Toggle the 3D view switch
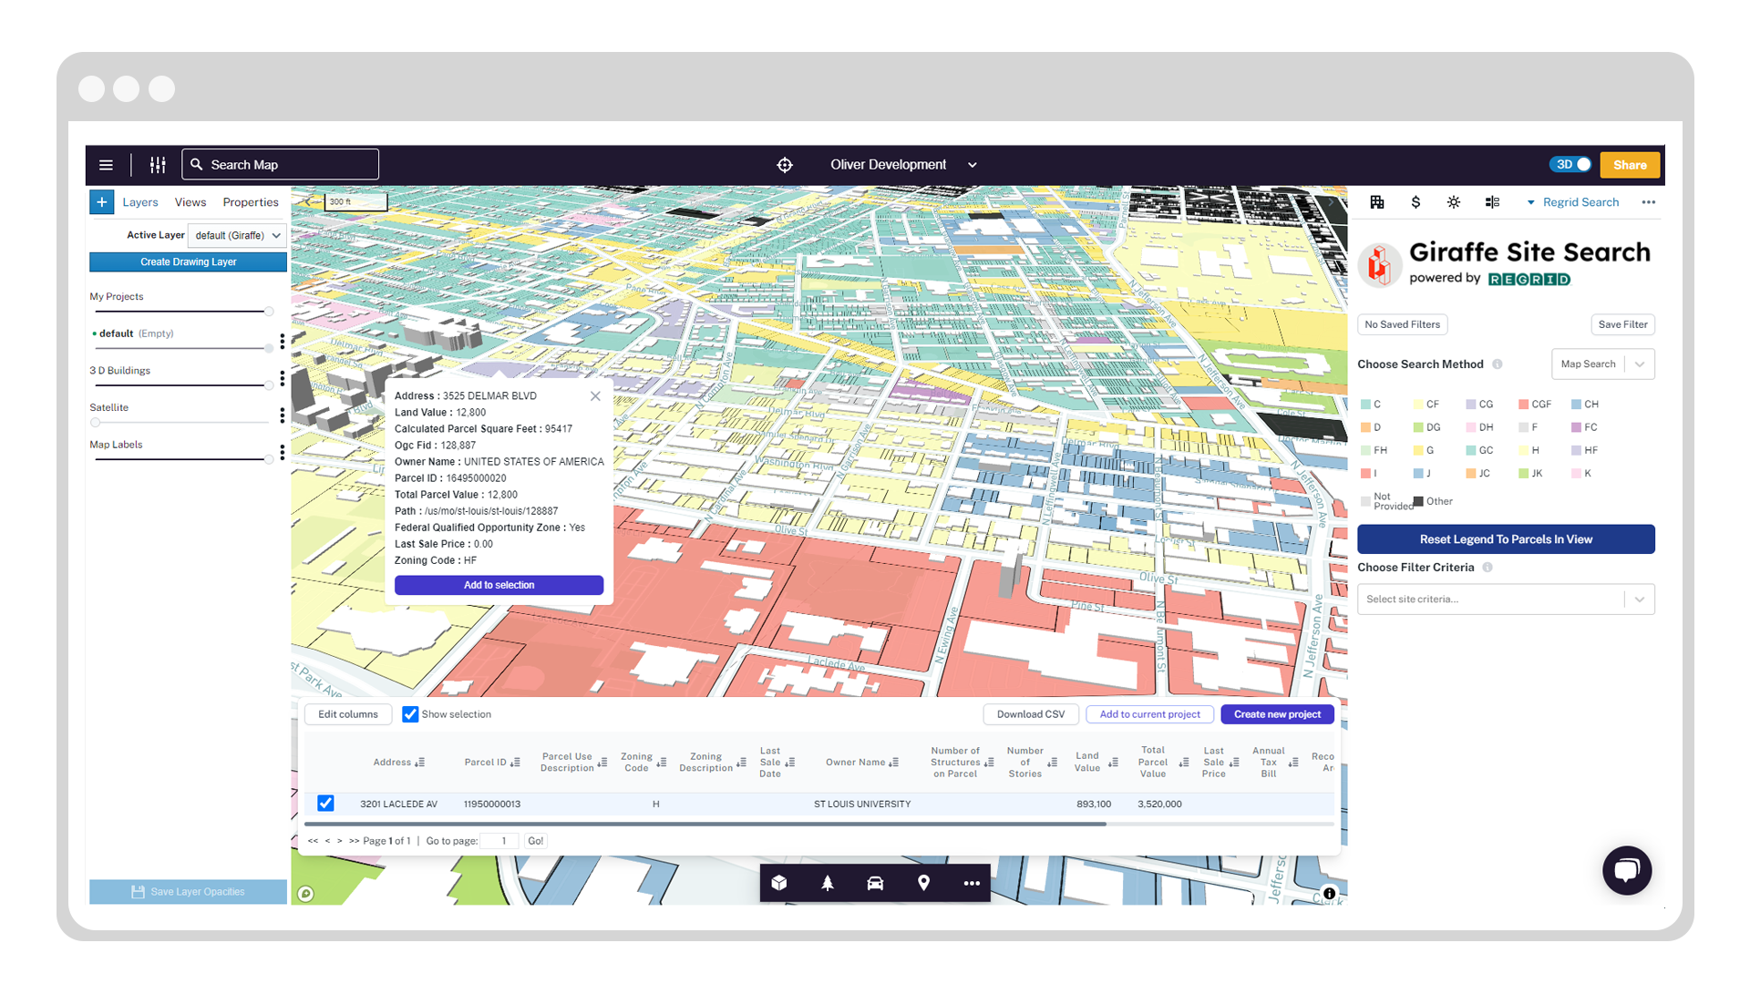 [x=1572, y=165]
